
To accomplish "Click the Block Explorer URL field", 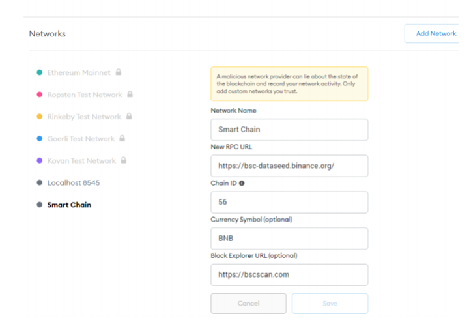I will pyautogui.click(x=289, y=275).
